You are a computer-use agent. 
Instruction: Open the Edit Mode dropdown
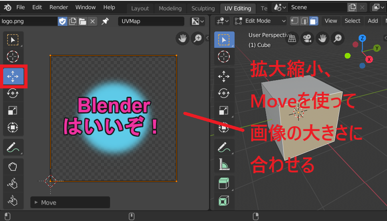click(x=260, y=21)
